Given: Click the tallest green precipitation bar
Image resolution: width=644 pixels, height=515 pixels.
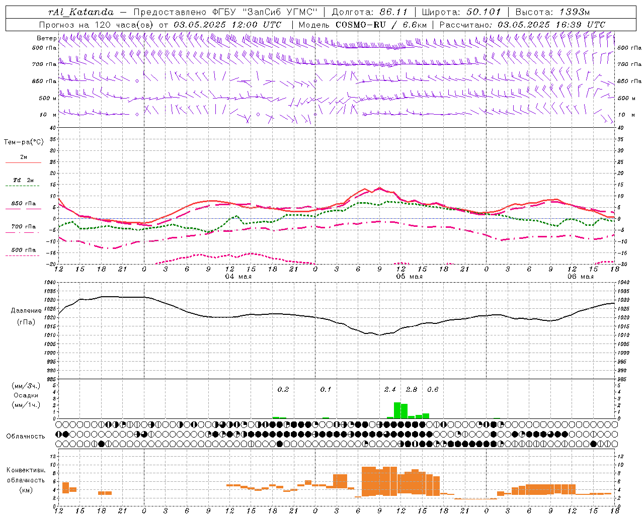Looking at the screenshot, I should click(397, 410).
